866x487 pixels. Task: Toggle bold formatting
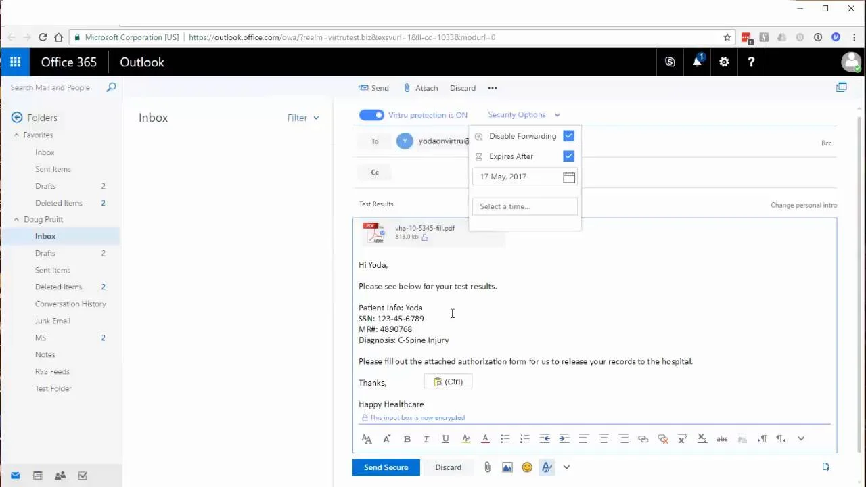[x=407, y=439]
